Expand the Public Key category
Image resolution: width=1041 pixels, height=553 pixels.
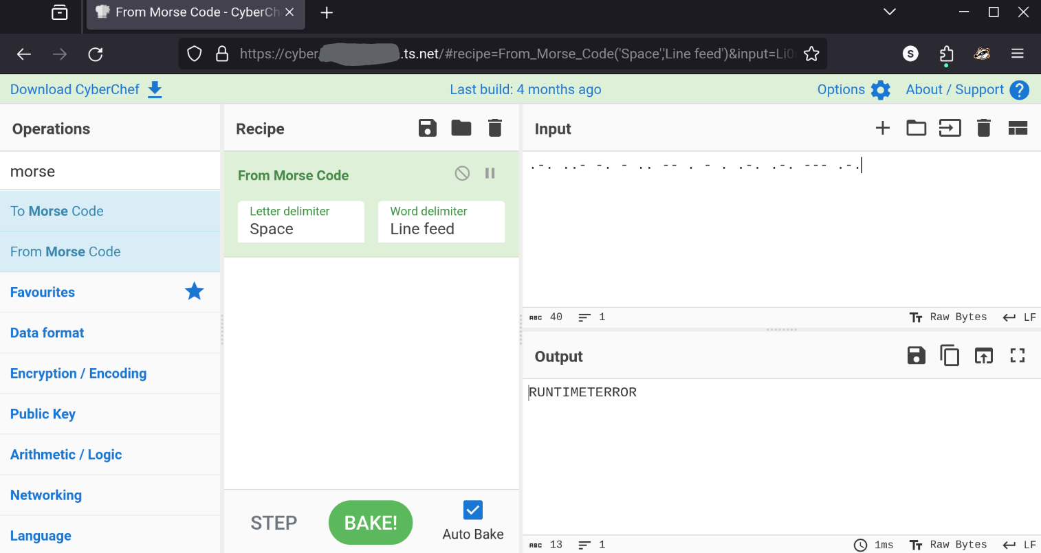pyautogui.click(x=110, y=414)
